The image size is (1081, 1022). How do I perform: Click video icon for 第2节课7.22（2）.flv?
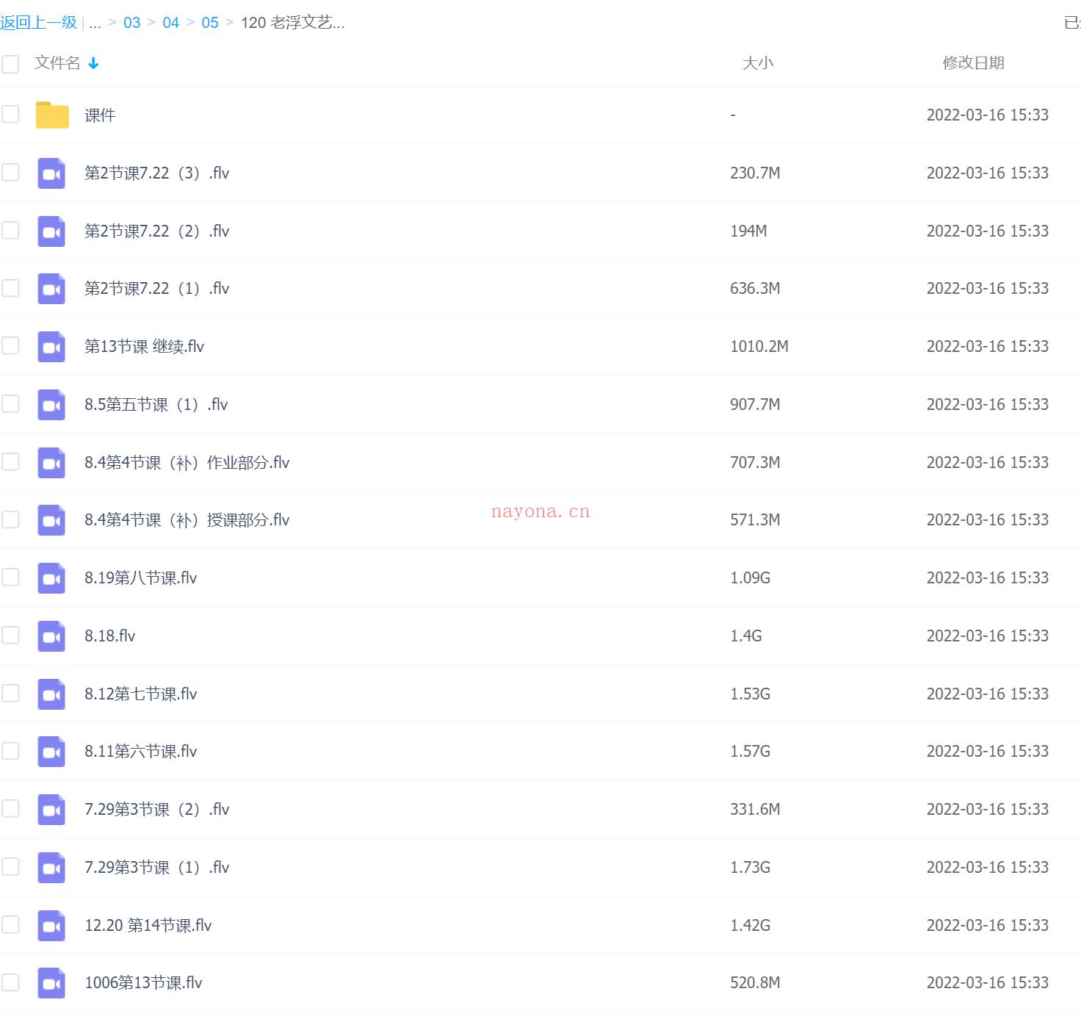[51, 231]
